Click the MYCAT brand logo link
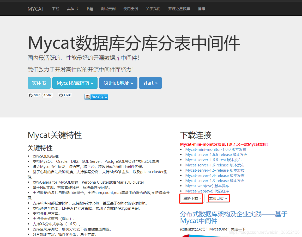Screen dimensions: 302x237 pyautogui.click(x=36, y=9)
